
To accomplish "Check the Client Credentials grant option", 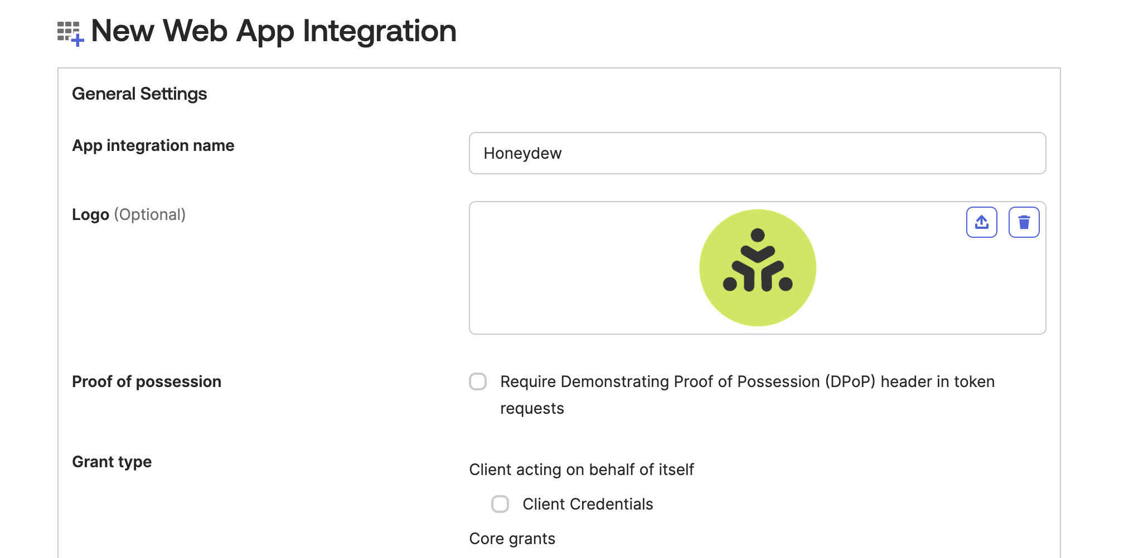I will pyautogui.click(x=500, y=504).
